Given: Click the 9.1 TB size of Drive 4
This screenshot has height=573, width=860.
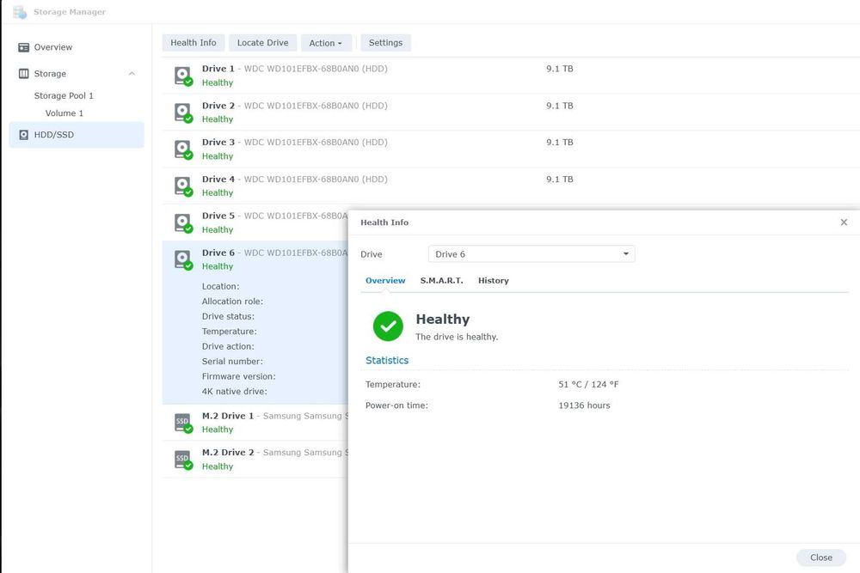Looking at the screenshot, I should point(560,180).
